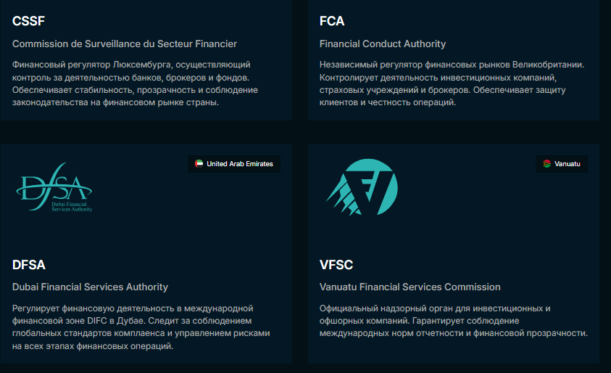Click the 'Financial Conduct Authority' subtitle

(x=383, y=44)
